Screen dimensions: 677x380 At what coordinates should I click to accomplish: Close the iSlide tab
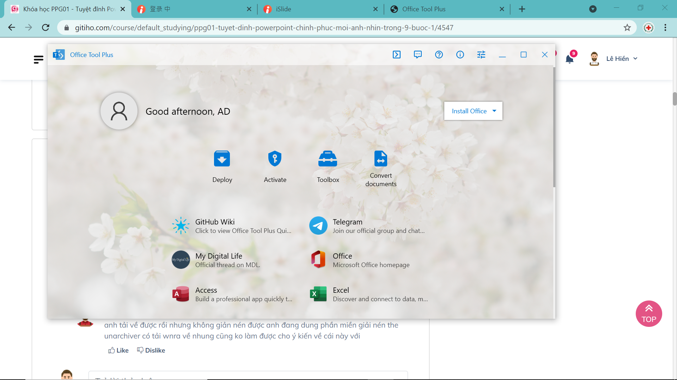(376, 9)
